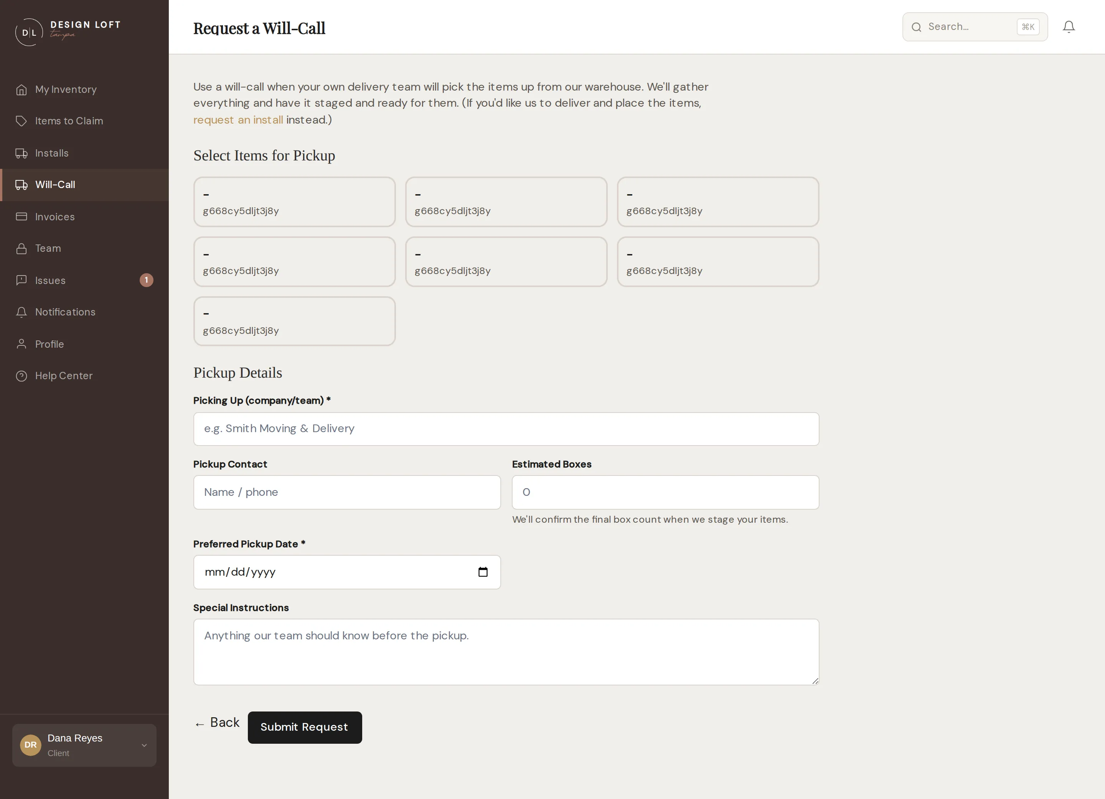Viewport: 1105px width, 799px height.
Task: Click the Pickup Contact name/phone field
Action: point(347,492)
